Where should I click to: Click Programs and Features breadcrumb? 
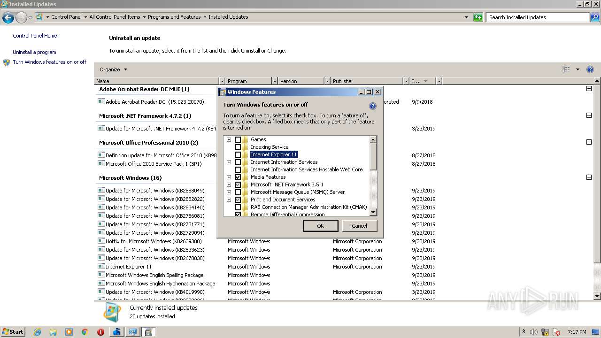click(174, 17)
